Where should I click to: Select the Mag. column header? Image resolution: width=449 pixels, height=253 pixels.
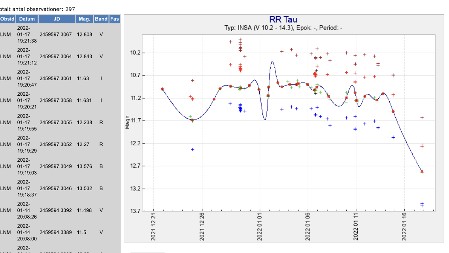84,19
